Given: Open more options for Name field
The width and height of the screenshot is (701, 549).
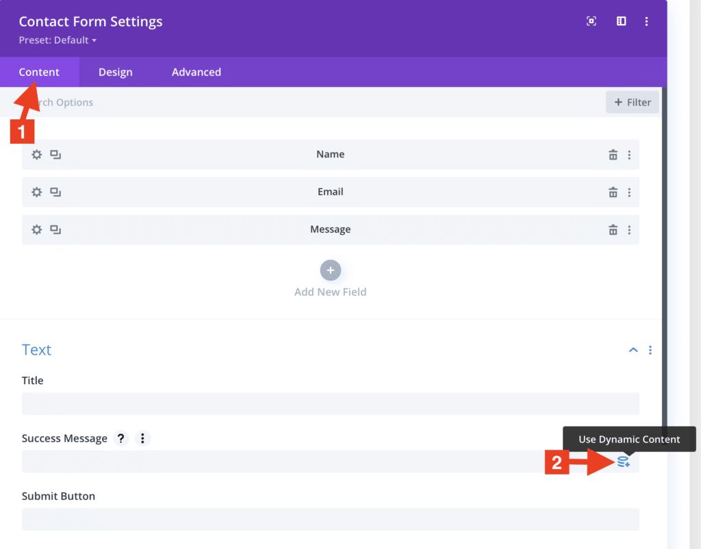Looking at the screenshot, I should [629, 155].
